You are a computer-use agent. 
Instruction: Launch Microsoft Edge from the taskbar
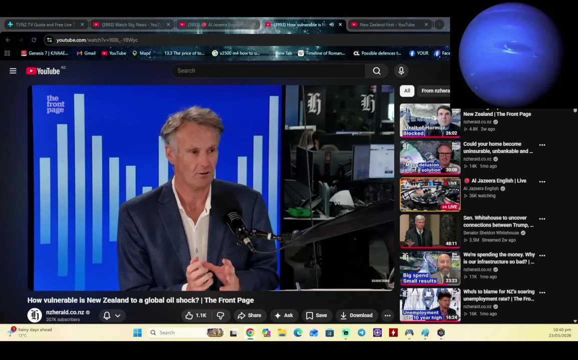(x=298, y=333)
